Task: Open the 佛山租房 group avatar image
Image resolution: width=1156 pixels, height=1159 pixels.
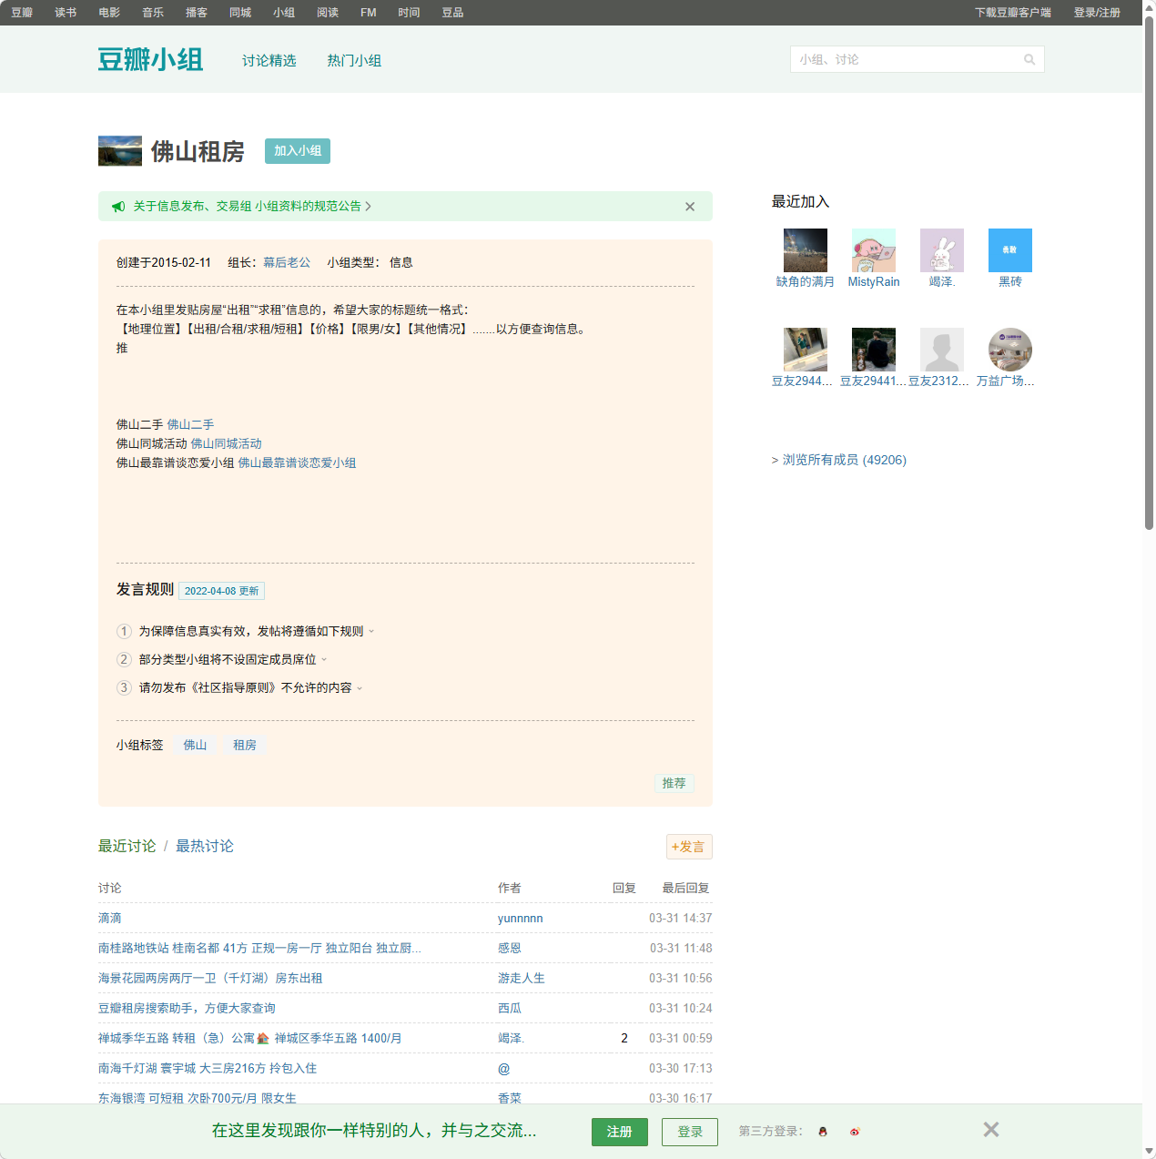Action: click(x=119, y=151)
